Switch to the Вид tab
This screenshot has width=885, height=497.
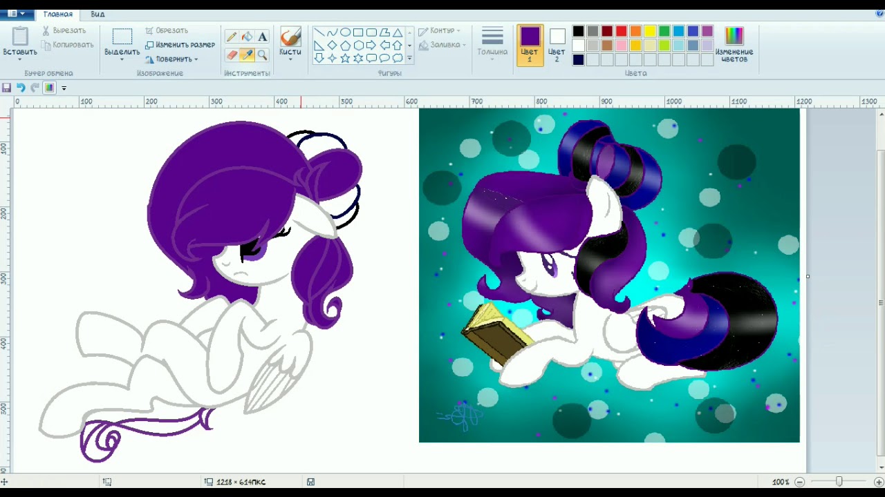coord(97,14)
